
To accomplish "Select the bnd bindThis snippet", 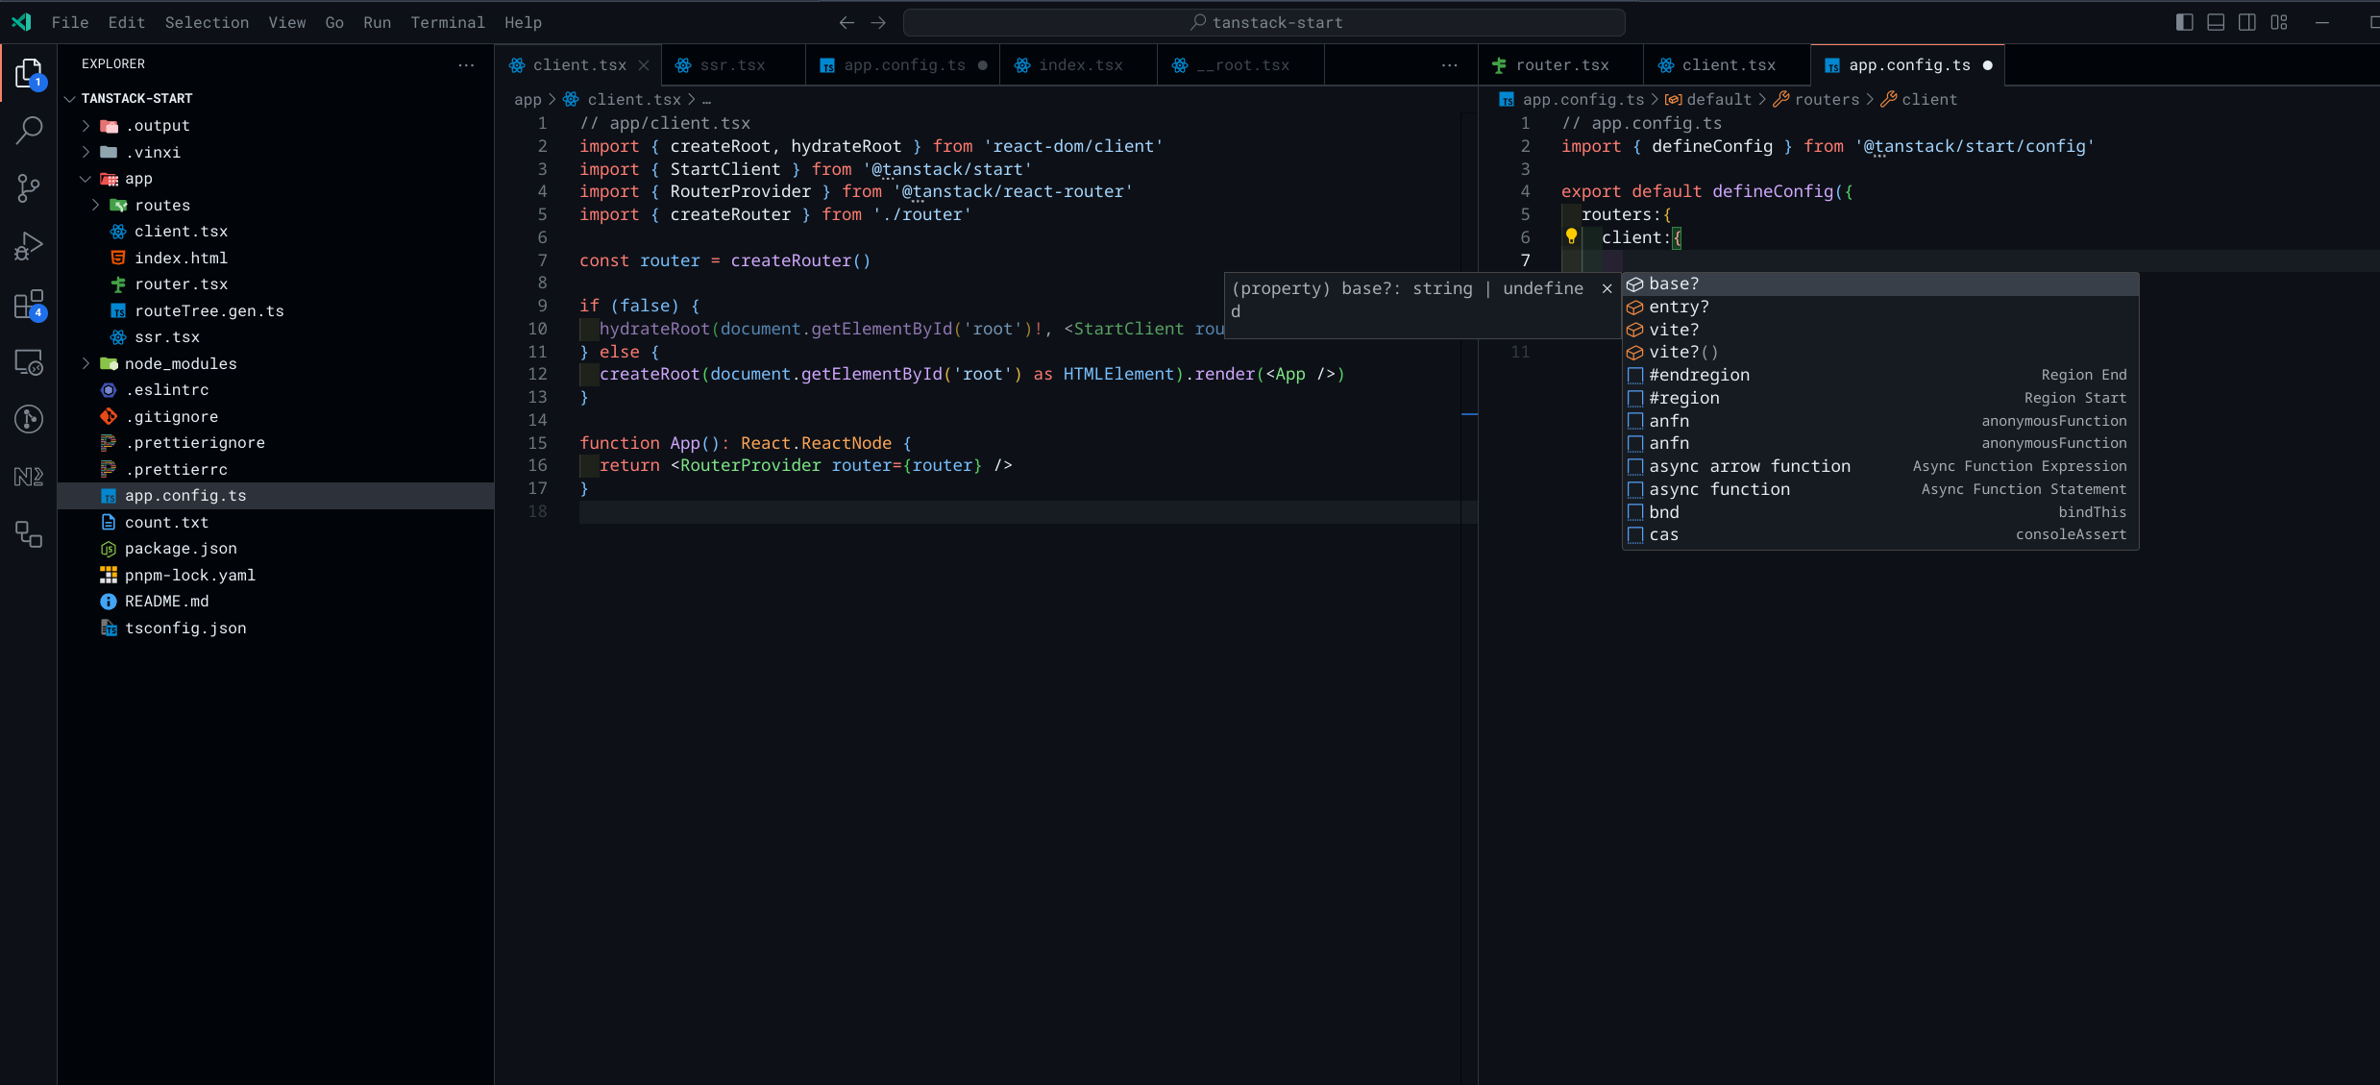I will click(1880, 513).
